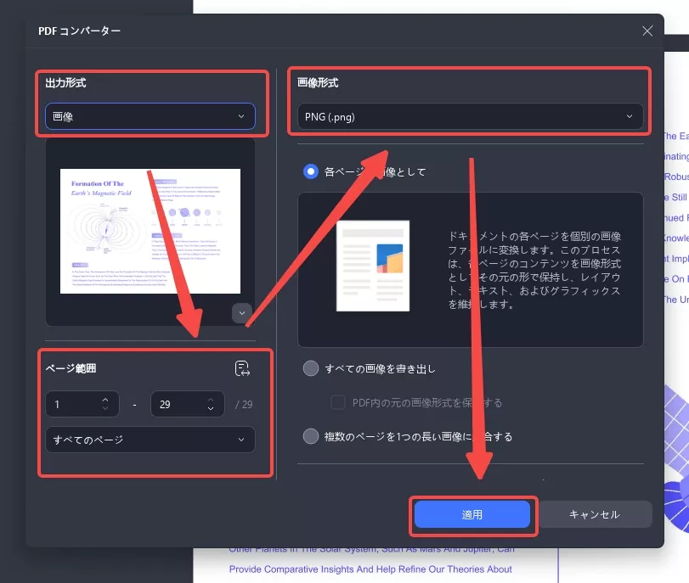
Task: Click the 画像形式 section label
Action: point(318,82)
